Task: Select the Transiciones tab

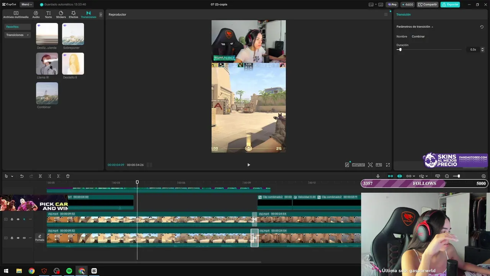Action: pyautogui.click(x=88, y=15)
